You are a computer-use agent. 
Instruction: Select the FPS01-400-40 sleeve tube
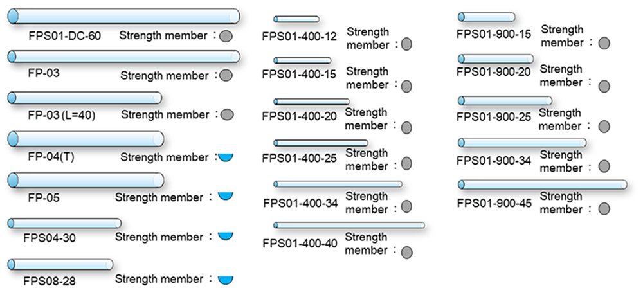click(x=349, y=225)
